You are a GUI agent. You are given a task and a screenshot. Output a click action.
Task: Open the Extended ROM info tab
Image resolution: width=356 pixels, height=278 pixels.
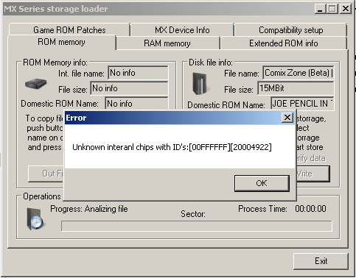(284, 43)
